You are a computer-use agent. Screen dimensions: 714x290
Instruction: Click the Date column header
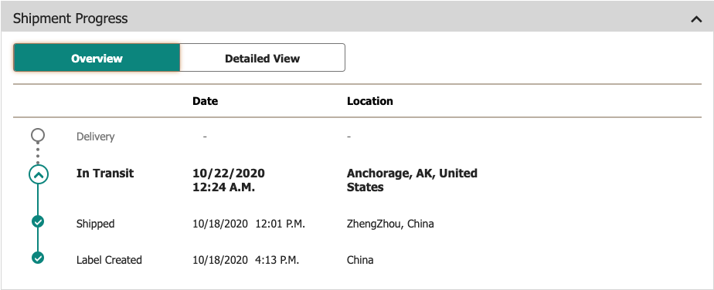click(x=205, y=101)
